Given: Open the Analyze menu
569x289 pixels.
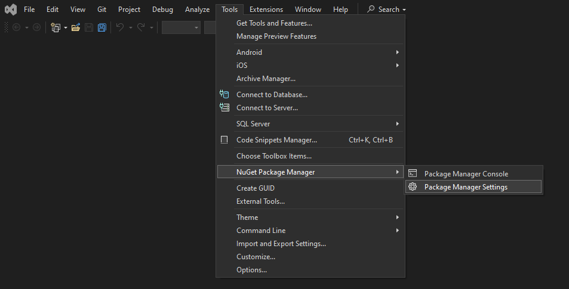Looking at the screenshot, I should [198, 10].
